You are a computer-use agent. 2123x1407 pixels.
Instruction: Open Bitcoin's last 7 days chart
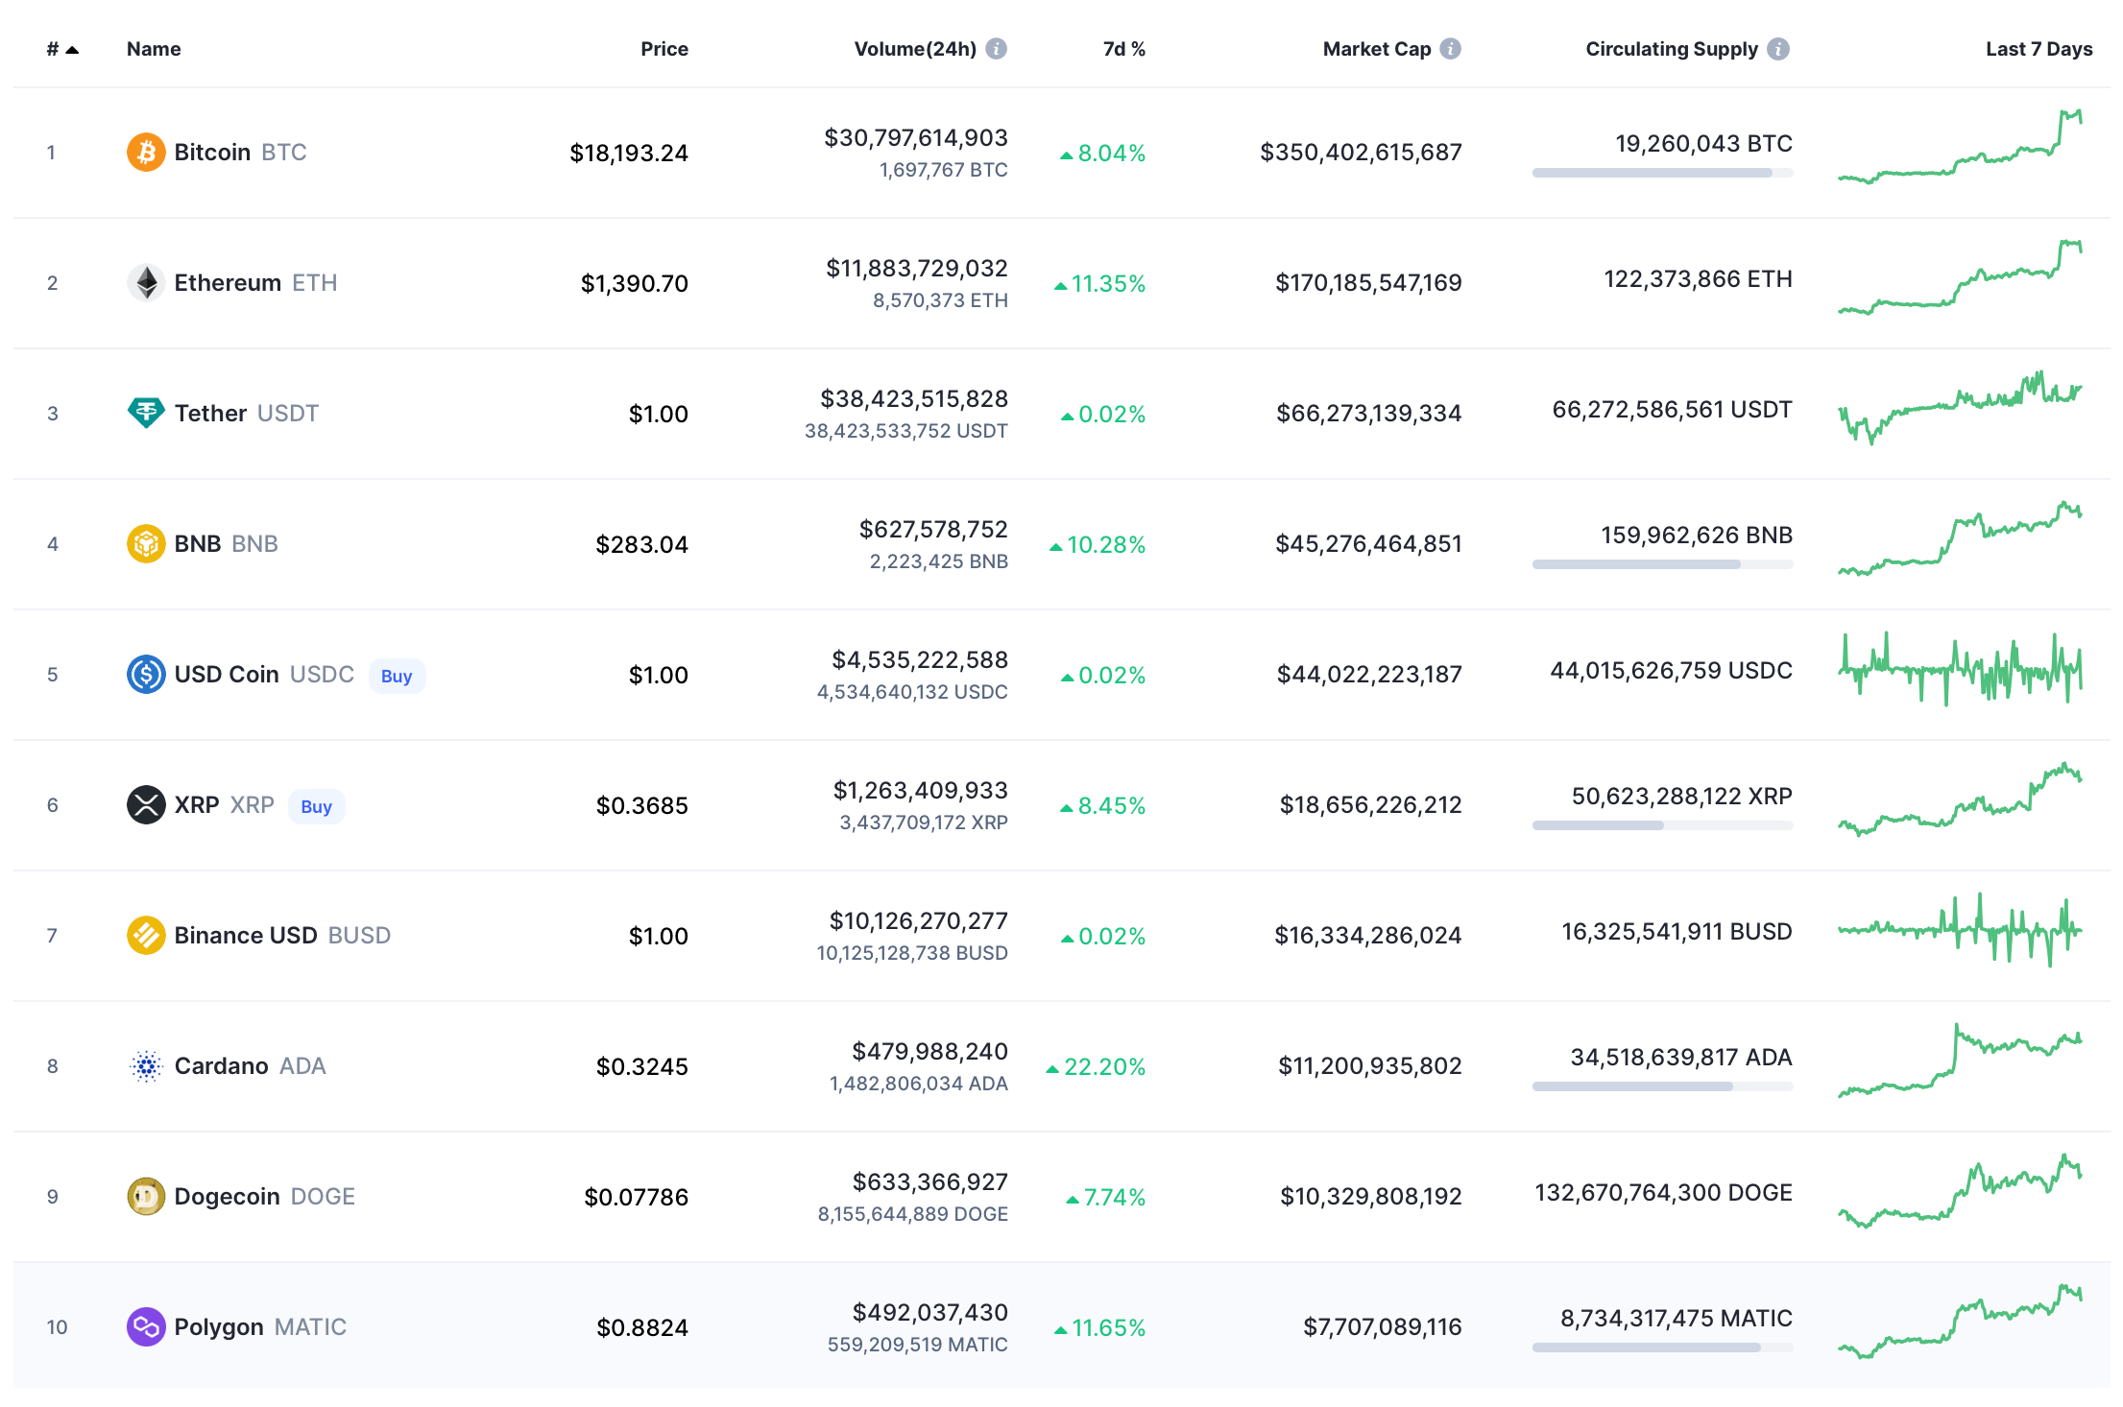pyautogui.click(x=1960, y=147)
